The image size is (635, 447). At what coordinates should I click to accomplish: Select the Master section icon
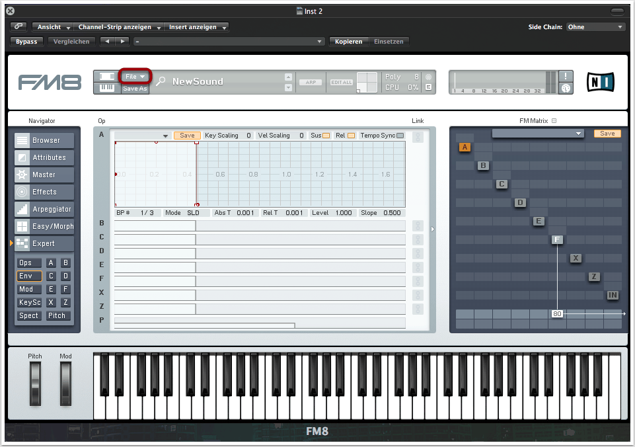[x=22, y=175]
